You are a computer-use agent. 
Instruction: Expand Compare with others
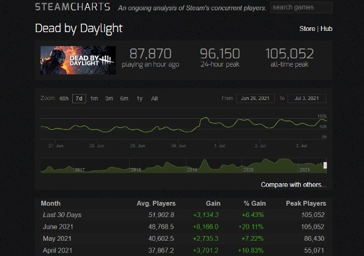pyautogui.click(x=294, y=185)
